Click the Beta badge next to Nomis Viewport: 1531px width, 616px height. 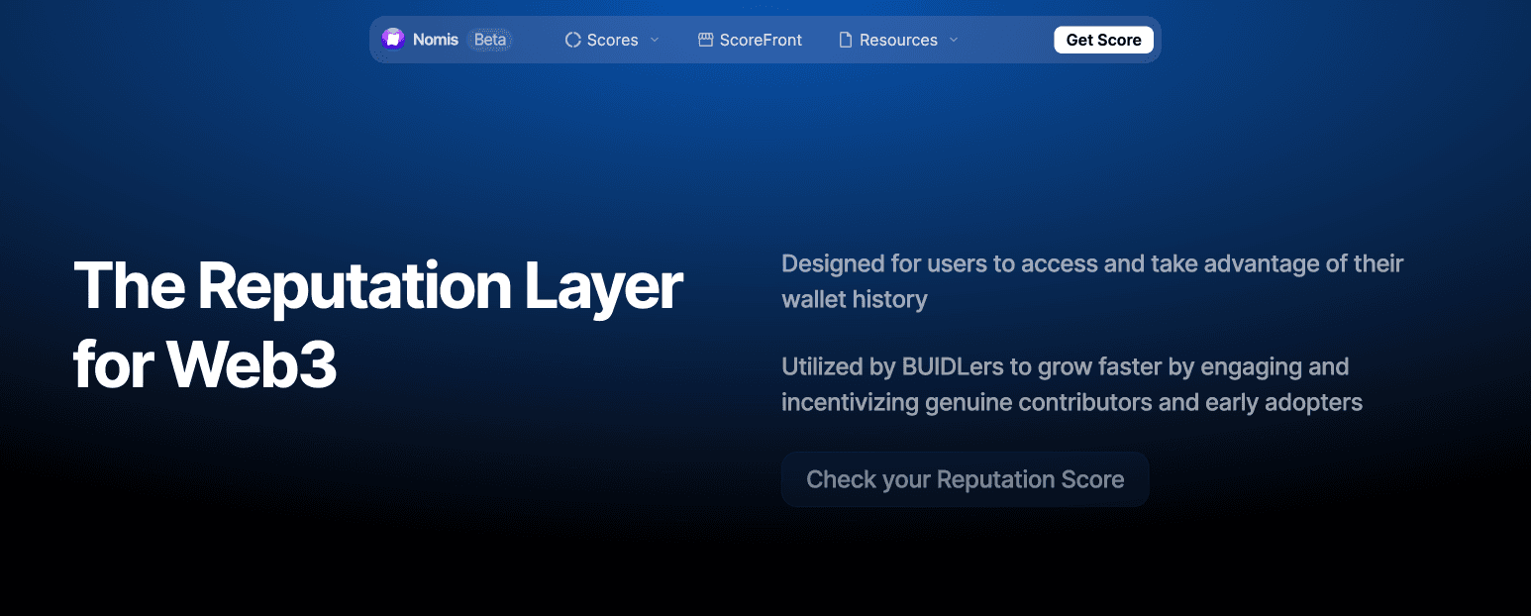point(490,40)
